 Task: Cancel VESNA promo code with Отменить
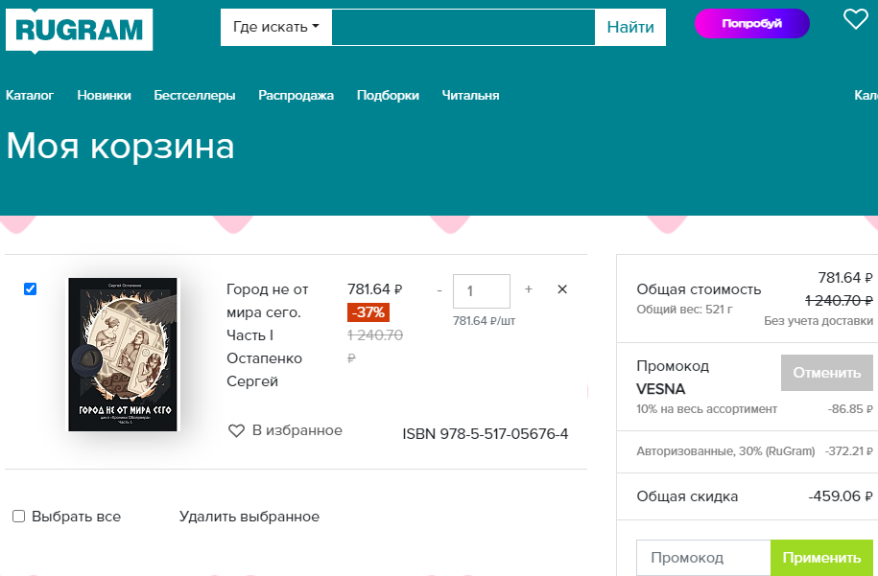[826, 373]
